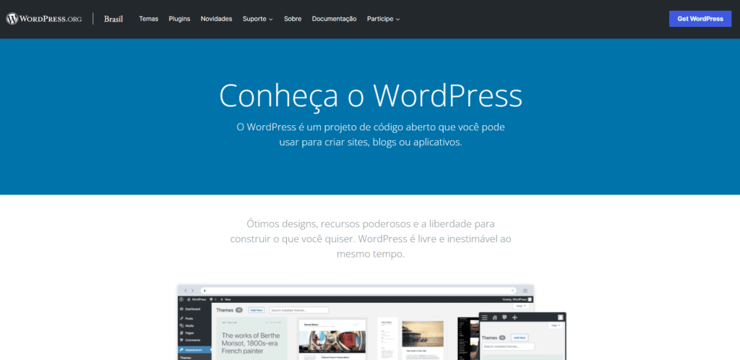Click Pages in preview admin sidebar
Viewport: 740px width, 360px height.
[x=186, y=333]
